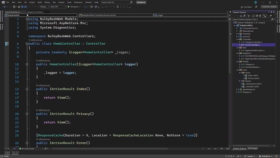
Task: Collapse the using directives block on line 1
Action: 27,19
